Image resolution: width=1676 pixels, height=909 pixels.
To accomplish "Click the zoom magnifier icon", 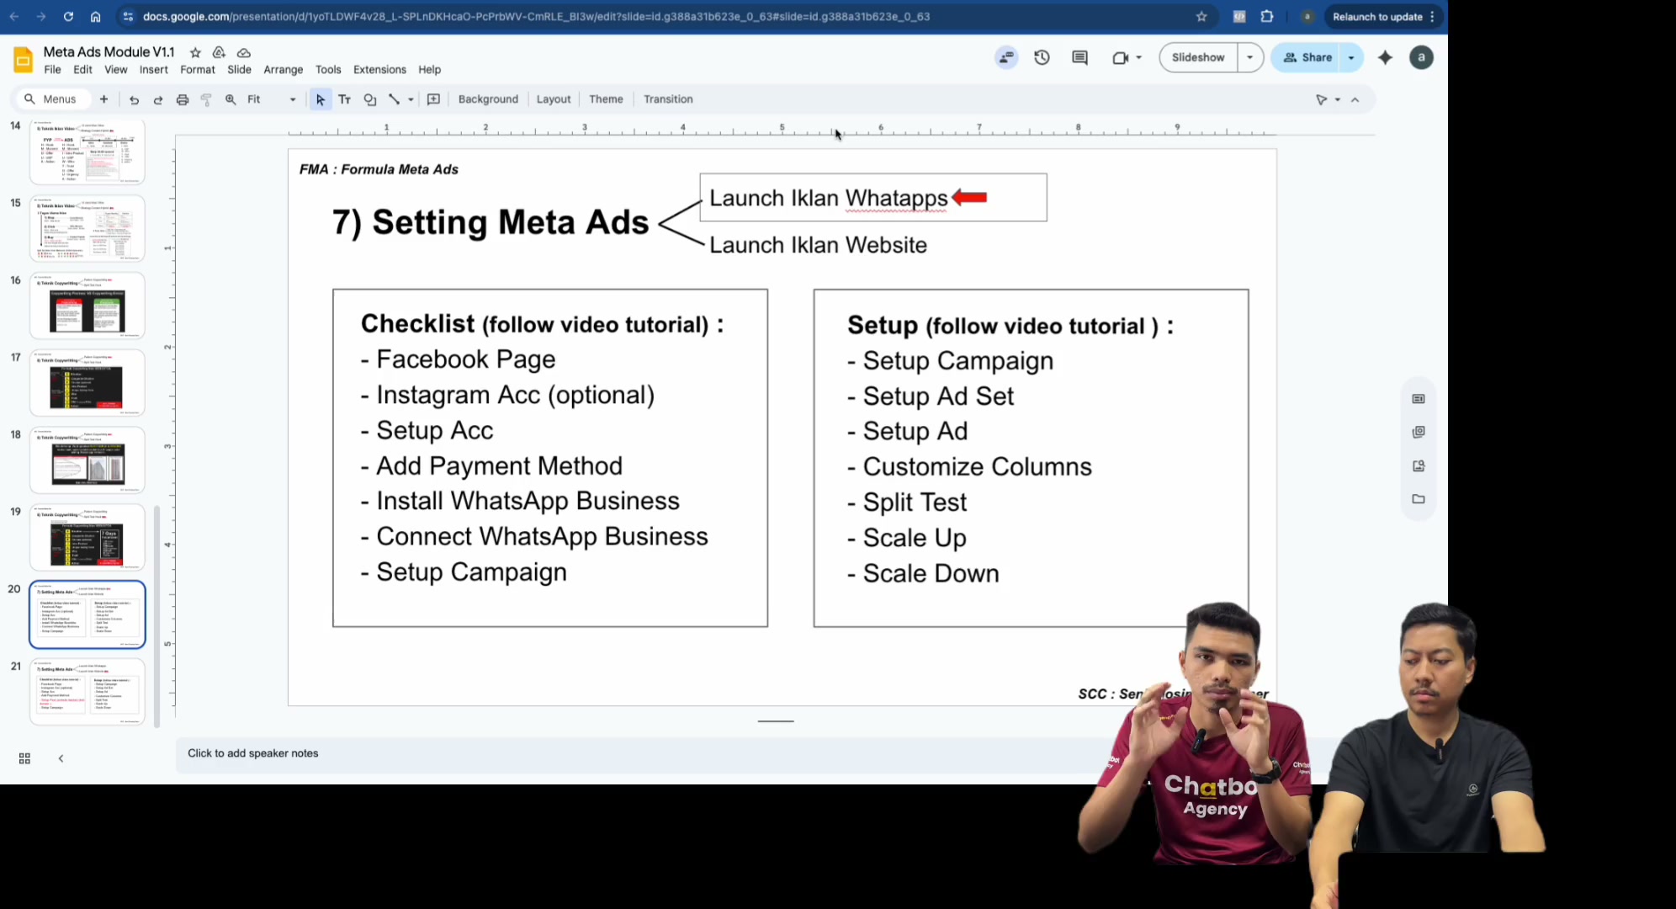I will coord(231,99).
